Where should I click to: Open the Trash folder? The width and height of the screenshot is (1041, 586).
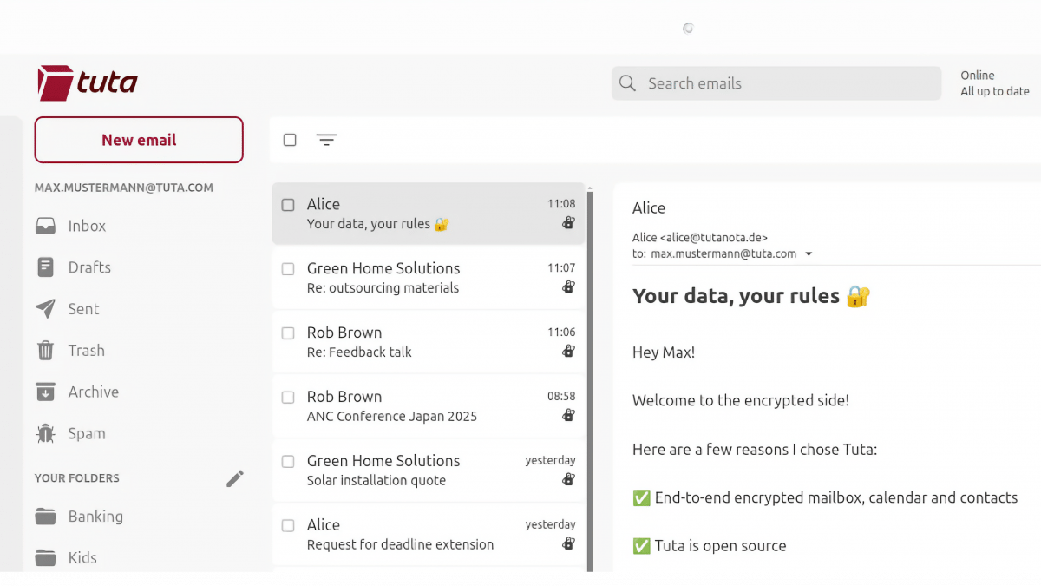coord(86,351)
